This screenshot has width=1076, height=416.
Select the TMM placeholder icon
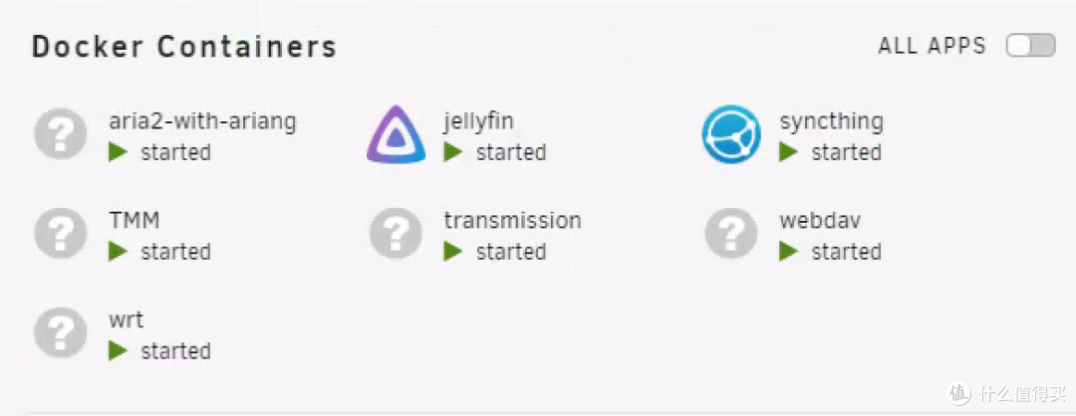[x=61, y=234]
